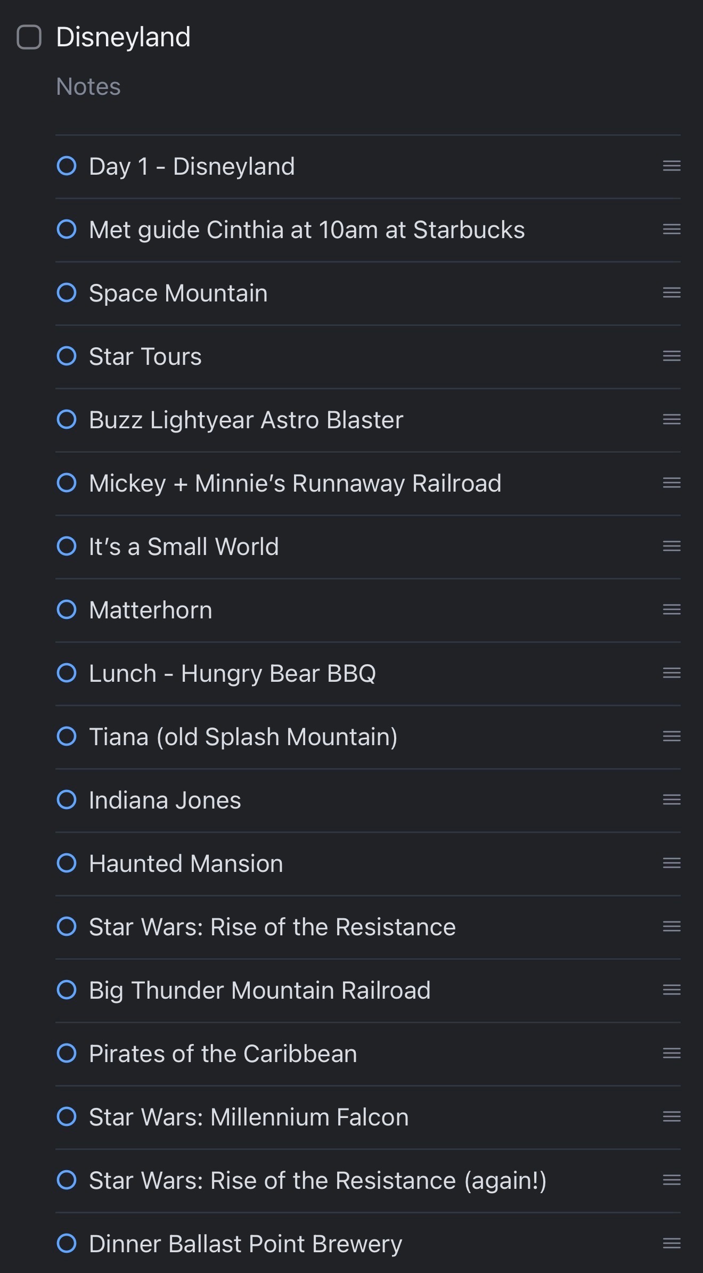
Task: Mark It's a Small World as done
Action: click(67, 546)
